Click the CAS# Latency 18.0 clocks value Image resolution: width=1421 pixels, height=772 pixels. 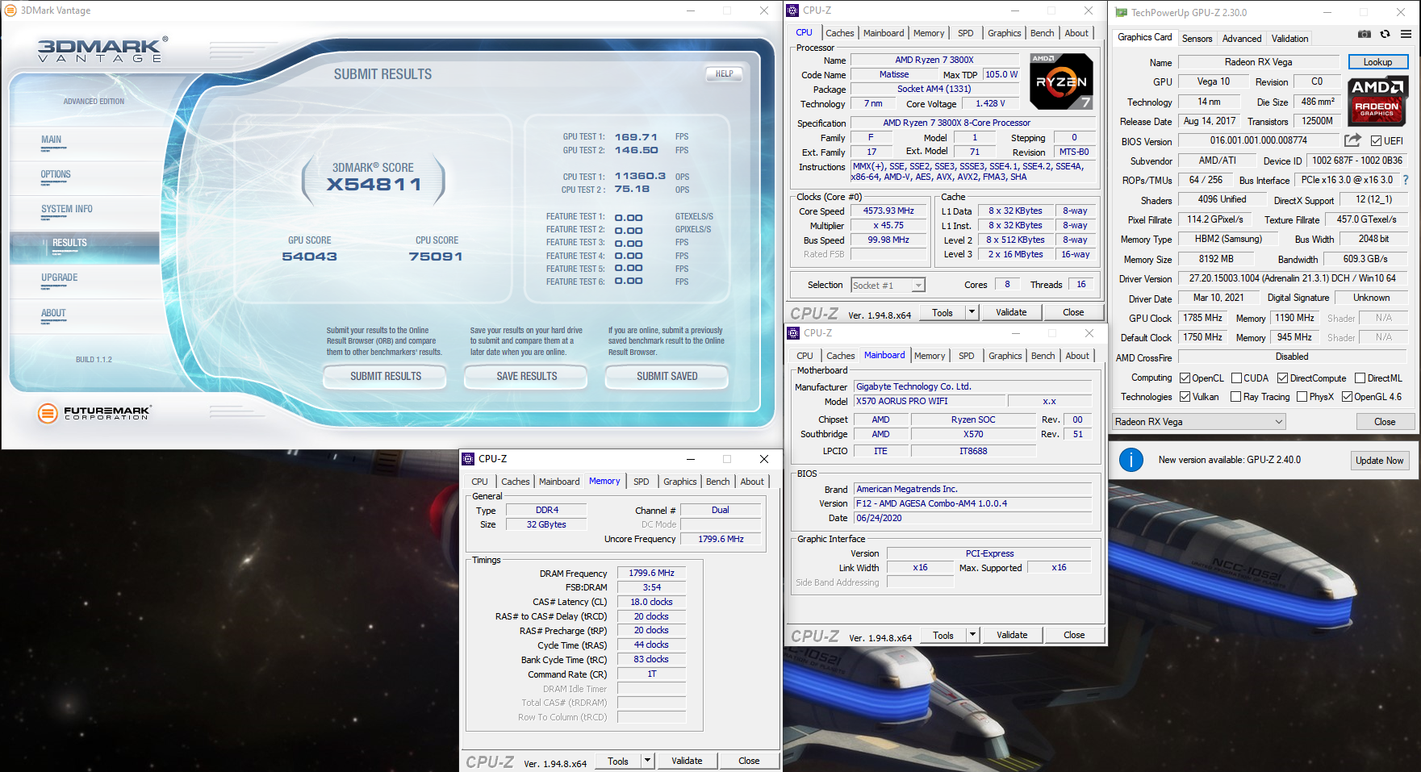pyautogui.click(x=651, y=603)
